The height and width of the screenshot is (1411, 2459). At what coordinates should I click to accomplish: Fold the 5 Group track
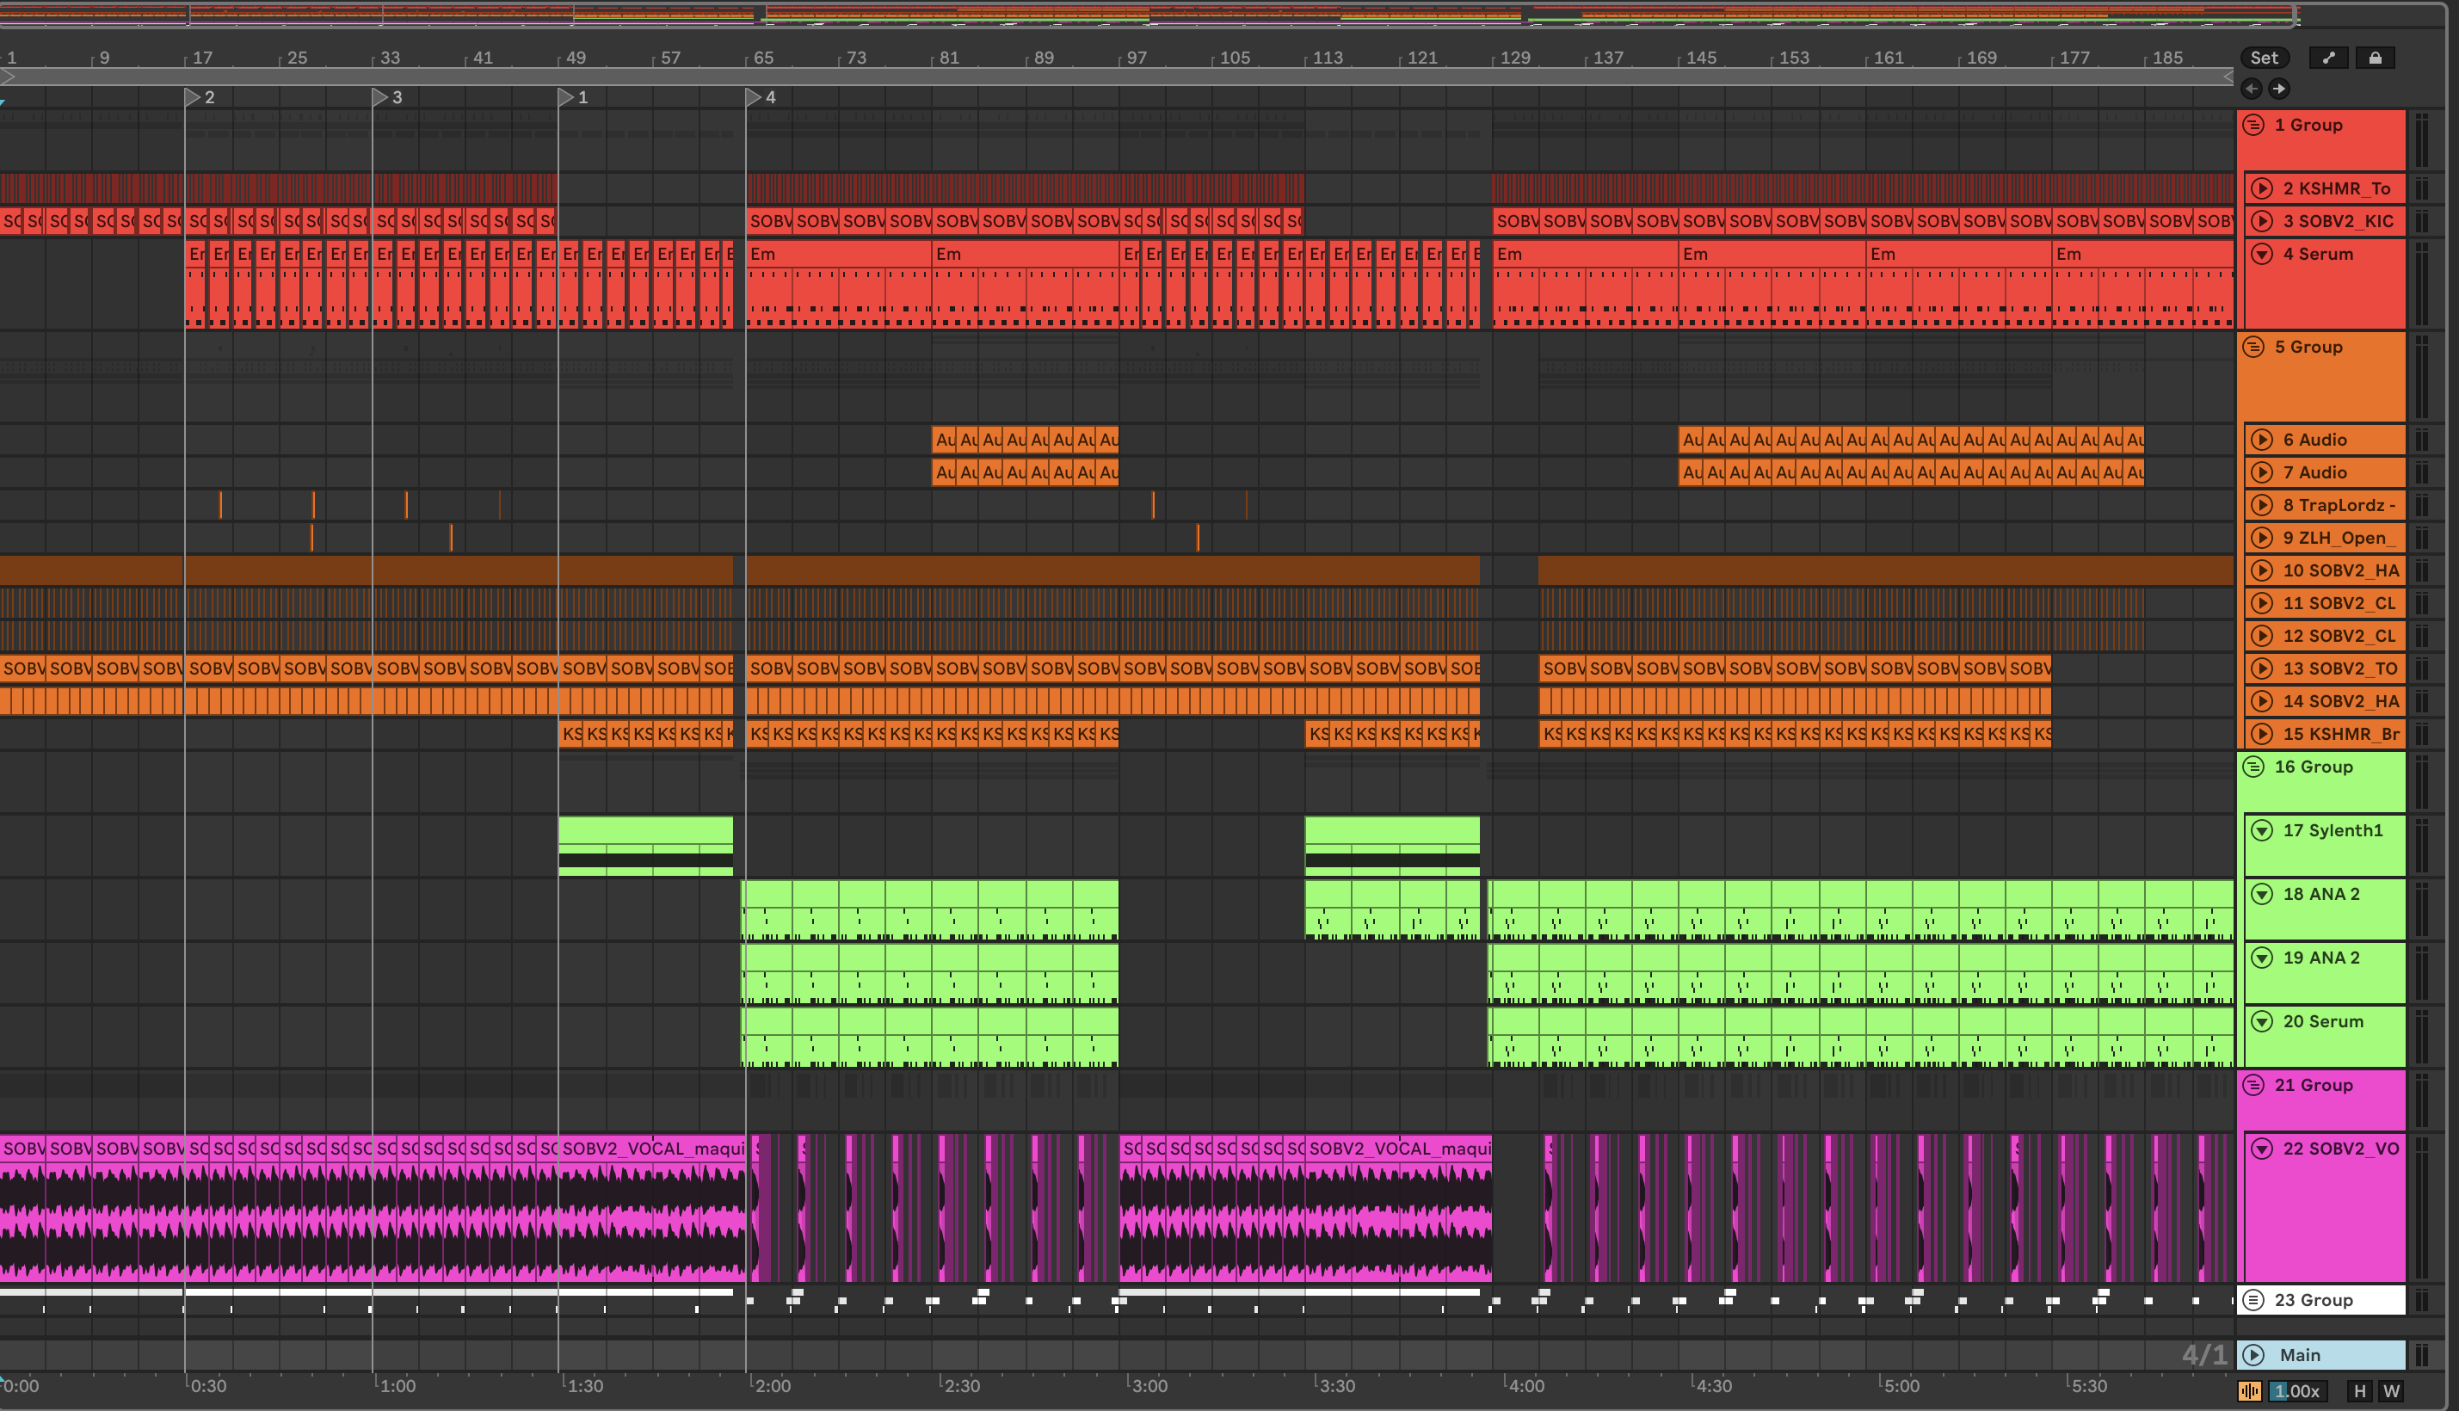(x=2253, y=347)
